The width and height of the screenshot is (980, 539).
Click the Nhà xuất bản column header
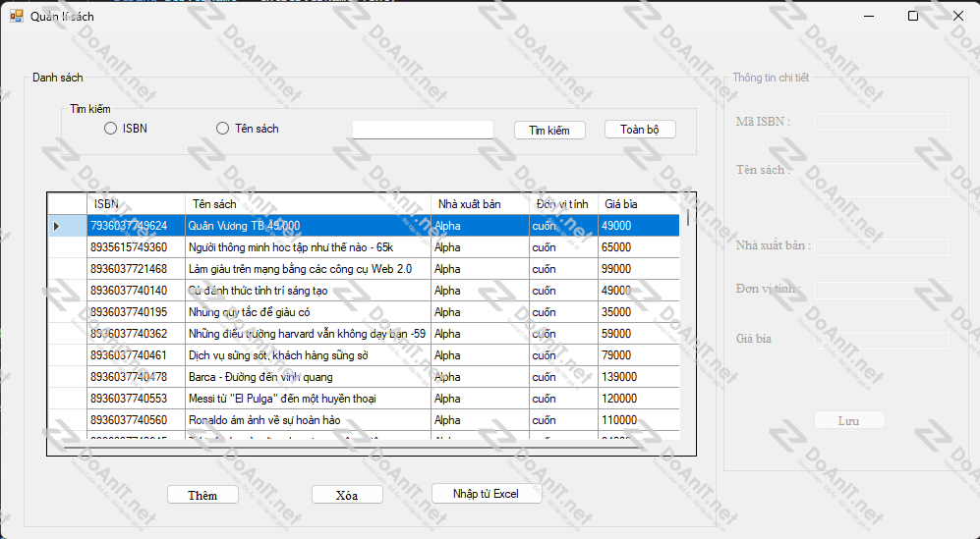coord(479,204)
